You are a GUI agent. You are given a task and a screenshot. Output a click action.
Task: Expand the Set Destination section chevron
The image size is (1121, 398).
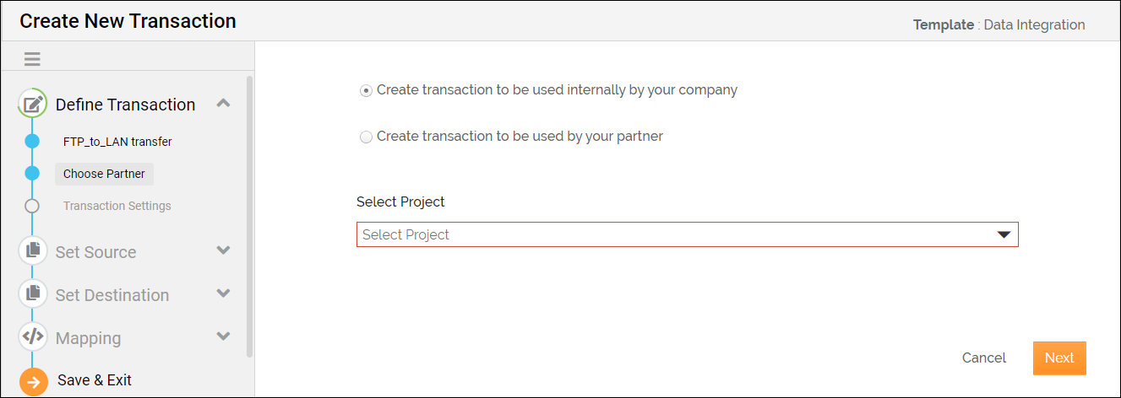[x=223, y=293]
